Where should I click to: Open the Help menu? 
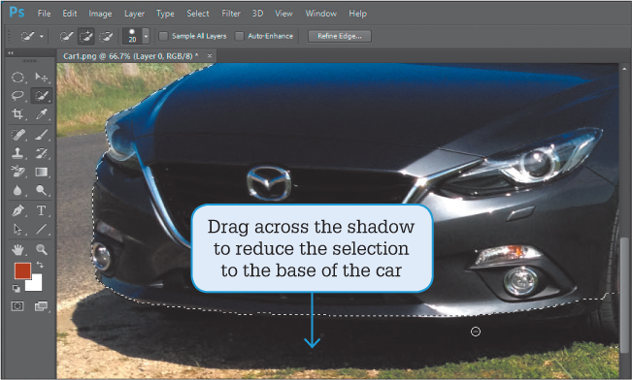coord(357,14)
